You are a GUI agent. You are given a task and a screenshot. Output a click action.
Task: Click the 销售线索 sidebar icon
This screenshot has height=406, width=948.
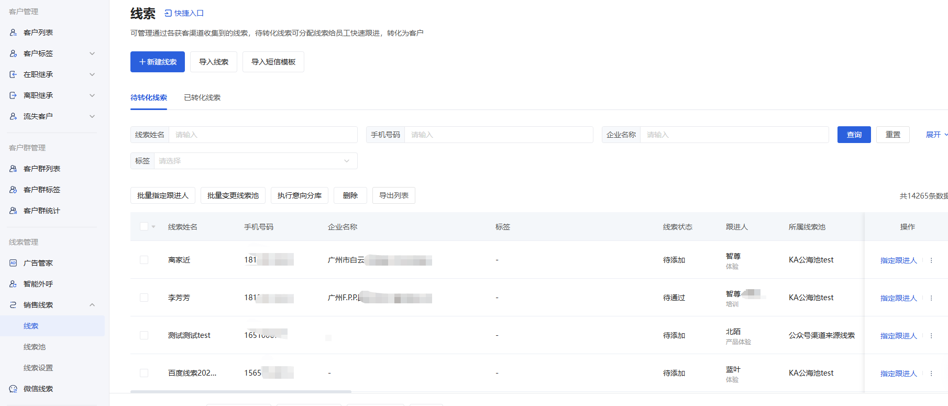pos(13,305)
